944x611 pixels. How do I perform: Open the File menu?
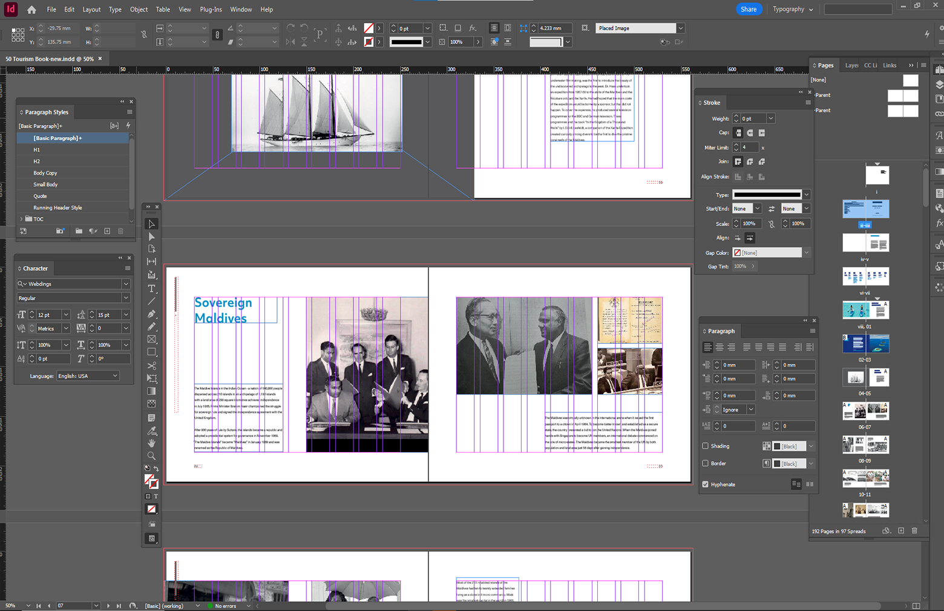point(51,10)
